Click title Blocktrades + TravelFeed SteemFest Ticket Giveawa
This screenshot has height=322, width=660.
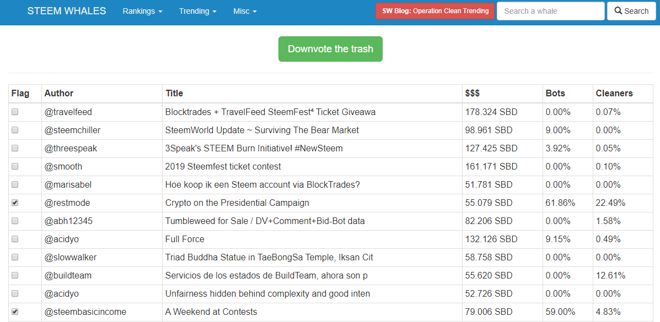coord(270,112)
